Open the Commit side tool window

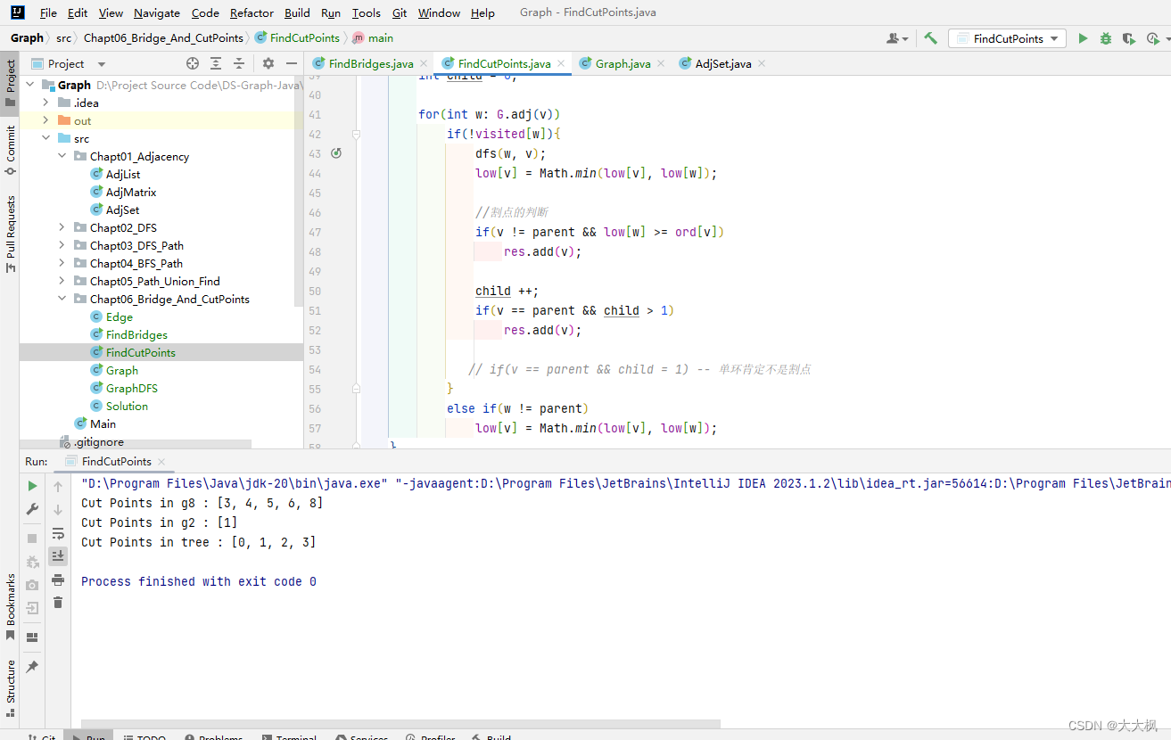10,150
